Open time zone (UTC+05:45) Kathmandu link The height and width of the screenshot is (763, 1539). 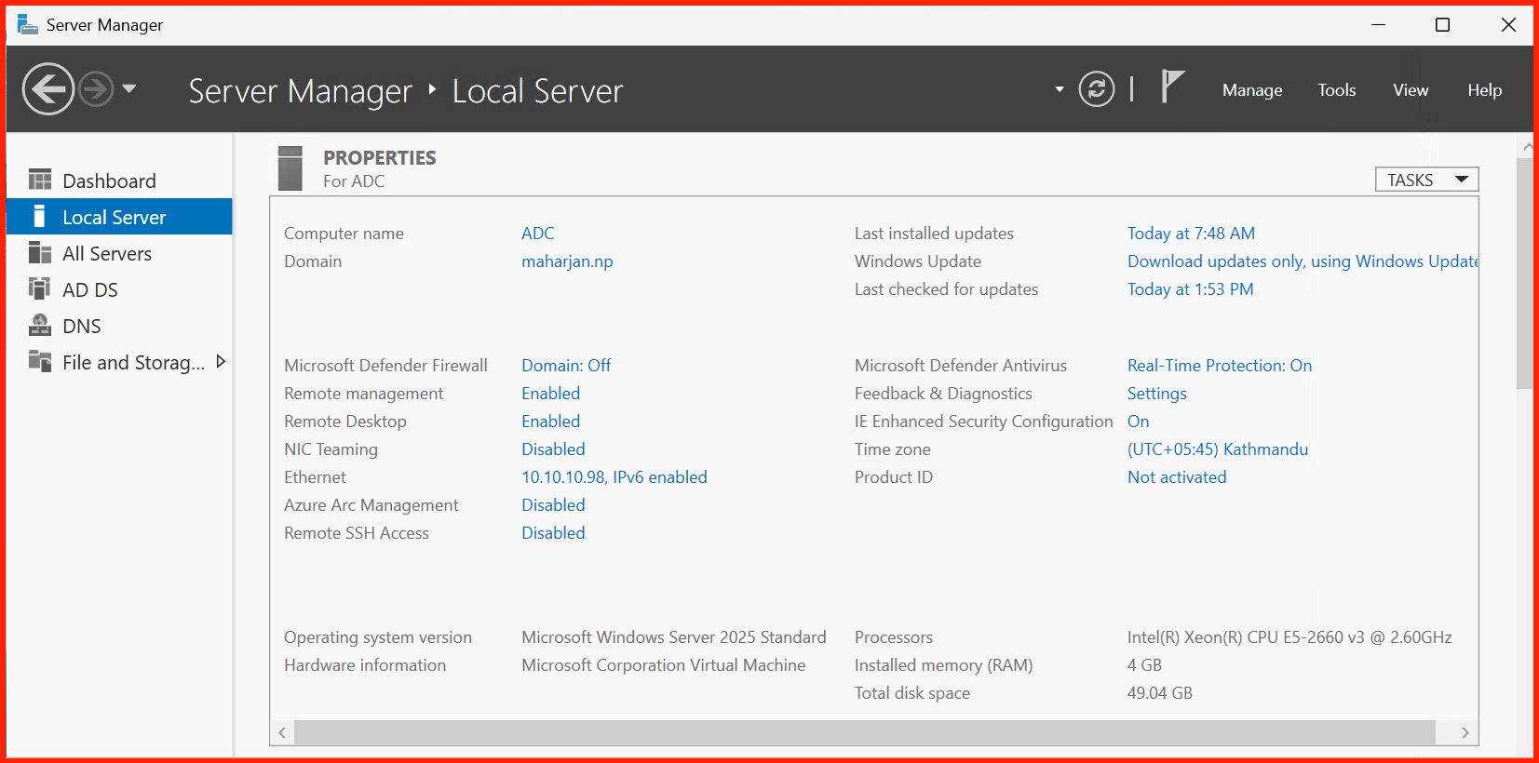[1218, 449]
